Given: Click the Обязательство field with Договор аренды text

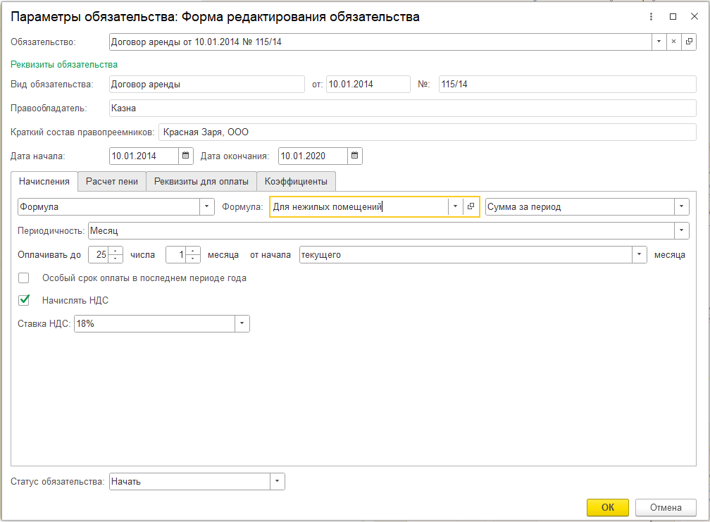Looking at the screenshot, I should 380,42.
